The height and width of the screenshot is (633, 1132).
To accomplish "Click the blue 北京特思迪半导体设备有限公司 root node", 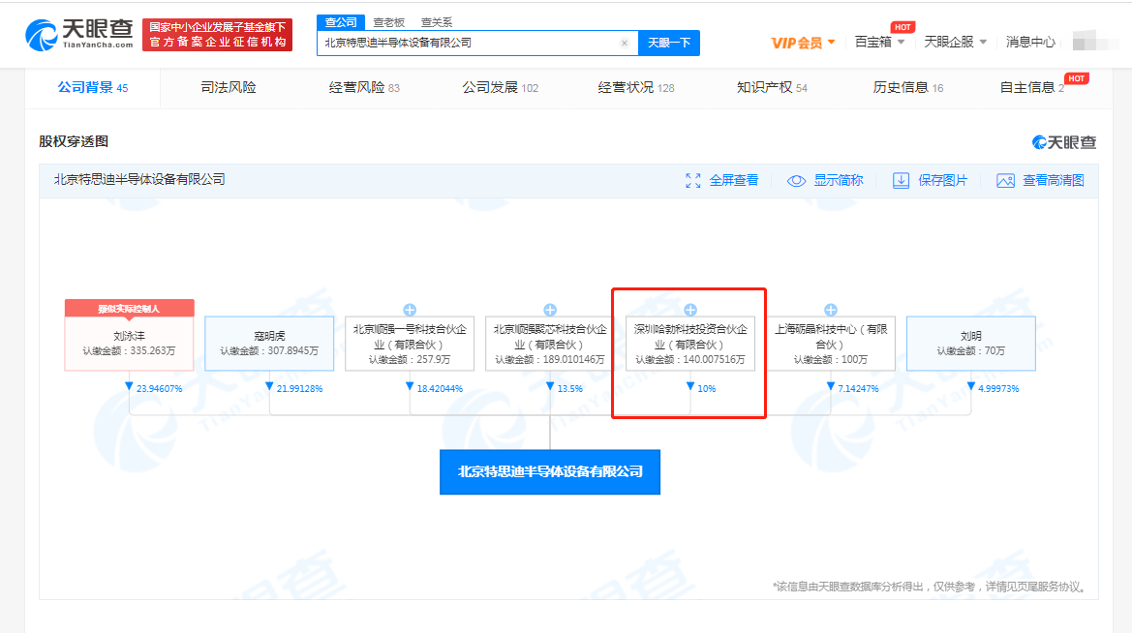I will click(x=550, y=472).
